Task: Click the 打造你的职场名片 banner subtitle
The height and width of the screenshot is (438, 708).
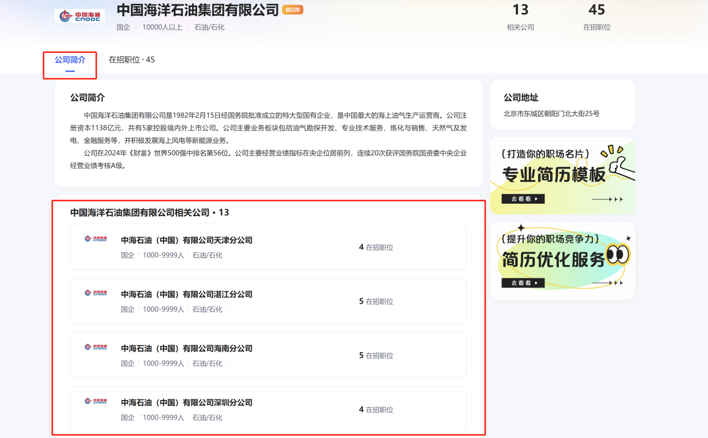Action: pyautogui.click(x=546, y=153)
